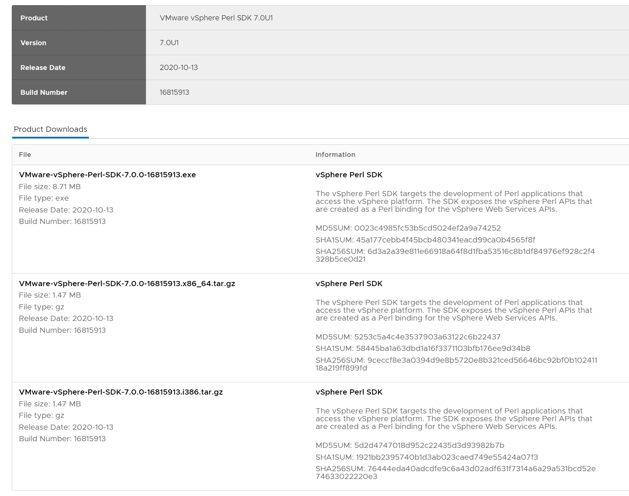The width and height of the screenshot is (629, 496).
Task: Download the x86_64.tar.gz SDK file
Action: [127, 284]
